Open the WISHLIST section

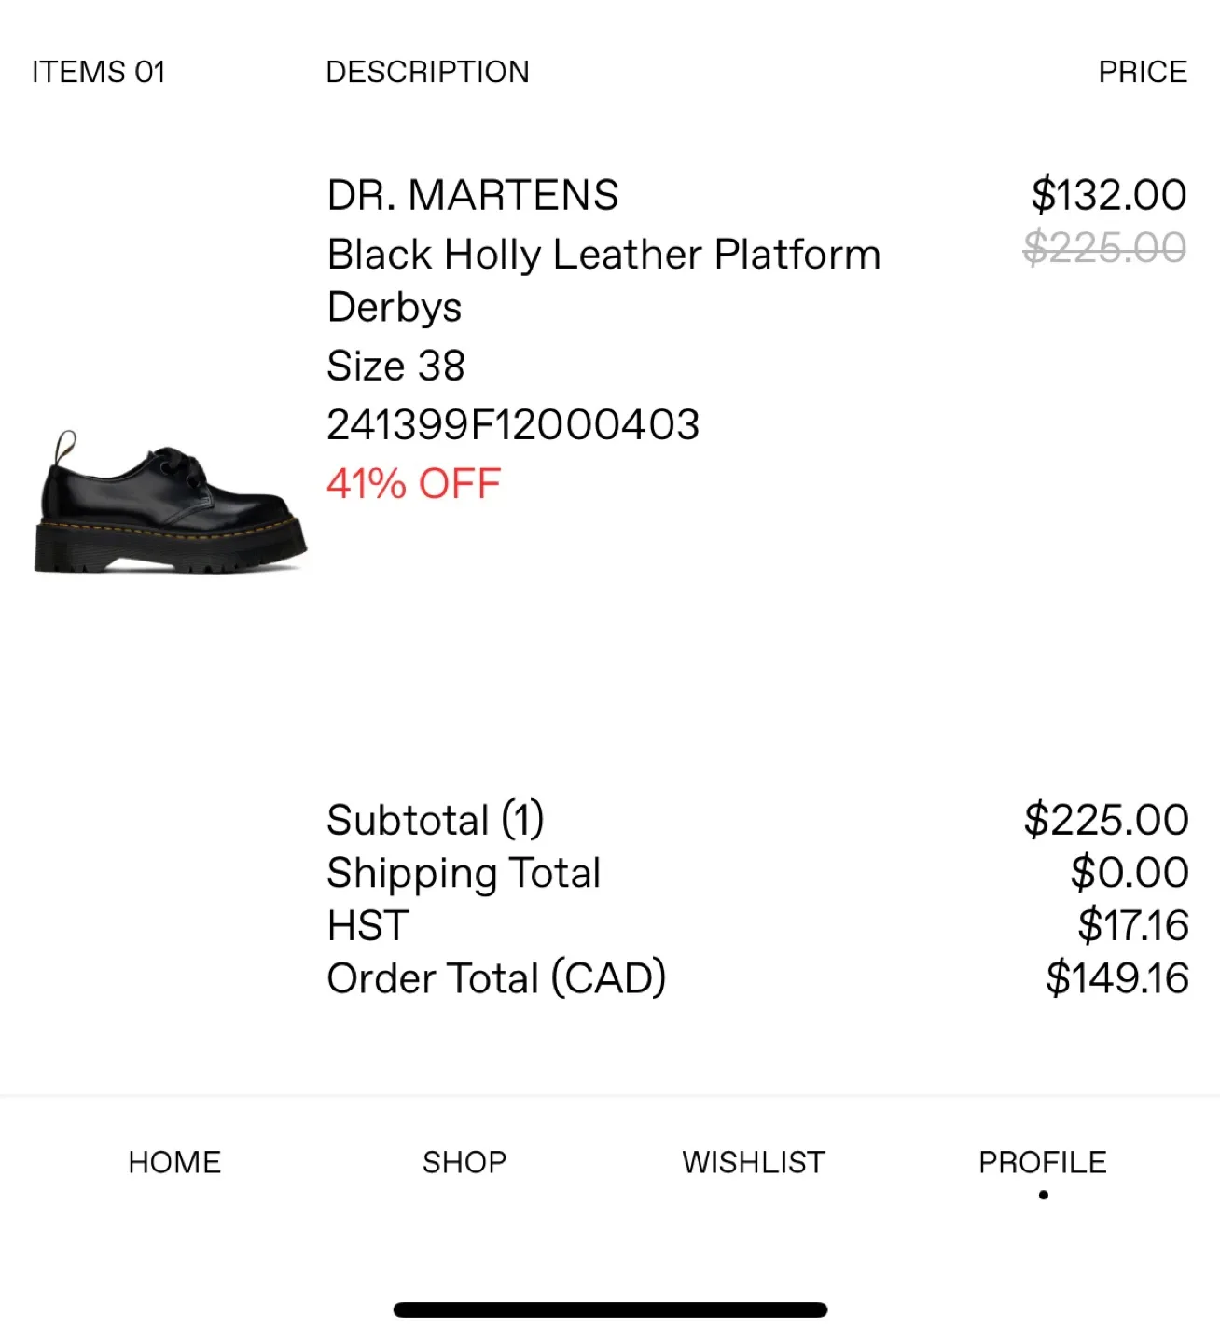752,1162
